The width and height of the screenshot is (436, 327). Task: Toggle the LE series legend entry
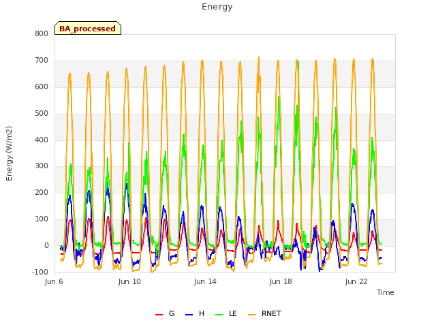point(226,313)
